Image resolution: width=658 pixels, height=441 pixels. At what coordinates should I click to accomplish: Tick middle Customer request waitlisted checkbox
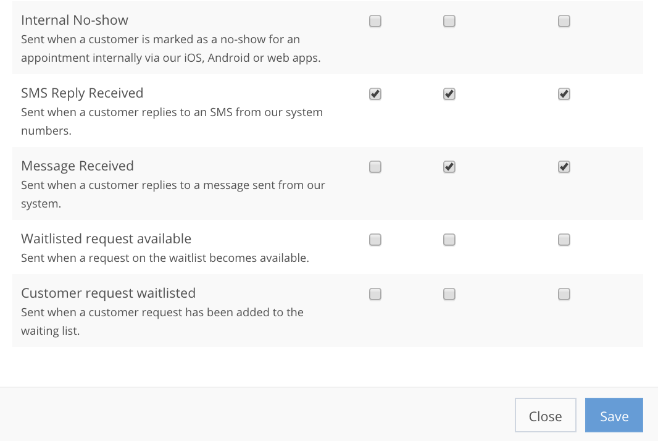click(449, 294)
